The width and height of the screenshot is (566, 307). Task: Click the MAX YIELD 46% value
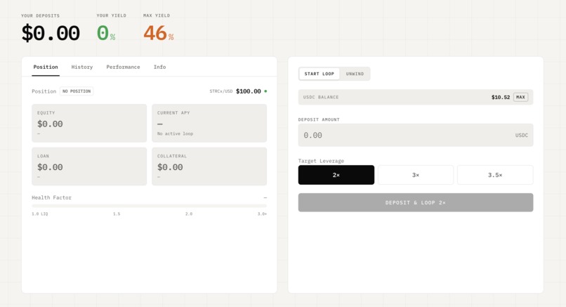pos(159,33)
